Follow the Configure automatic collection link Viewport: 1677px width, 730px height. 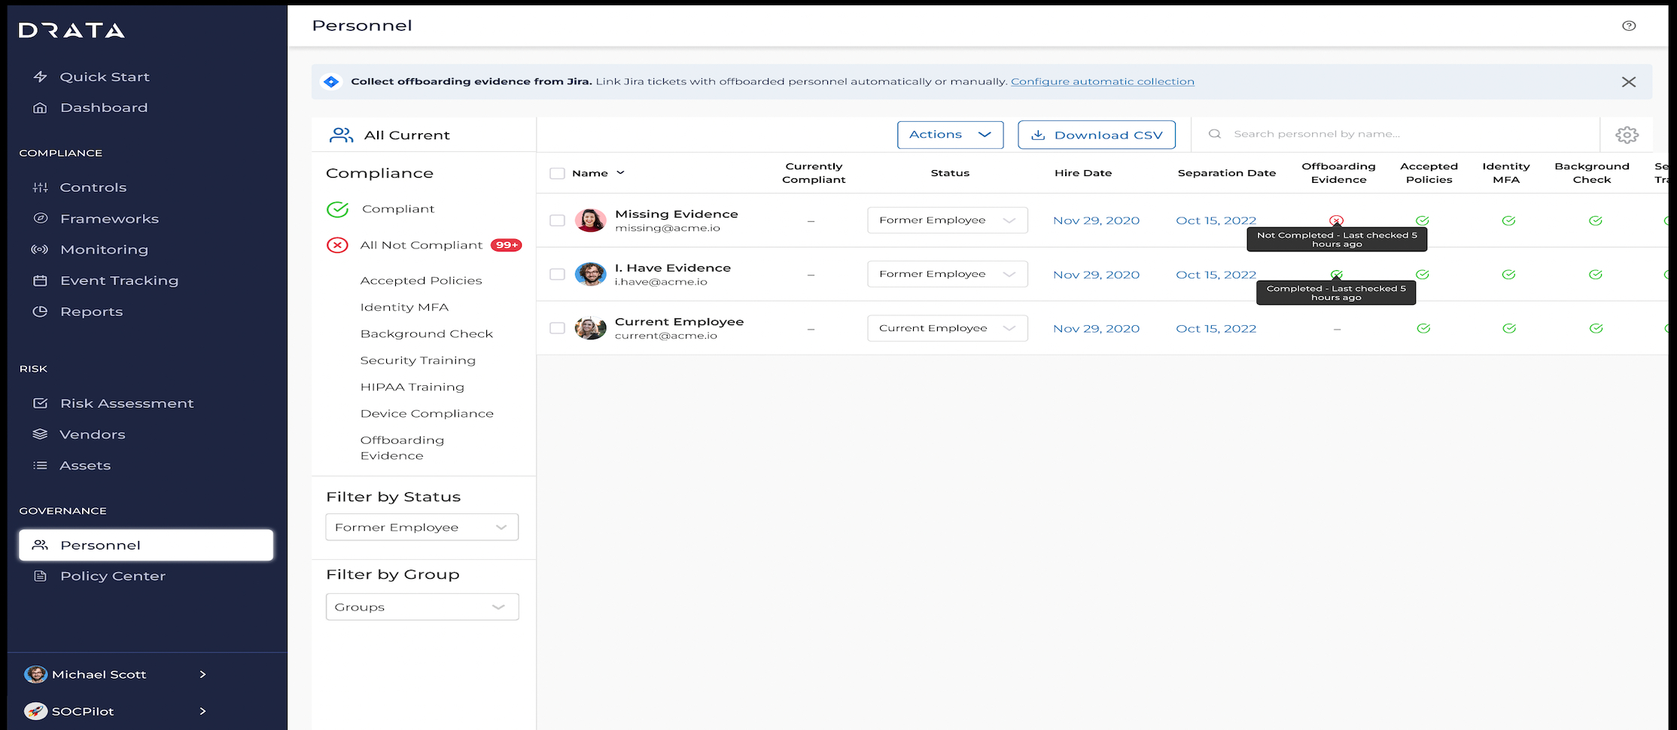pos(1103,81)
